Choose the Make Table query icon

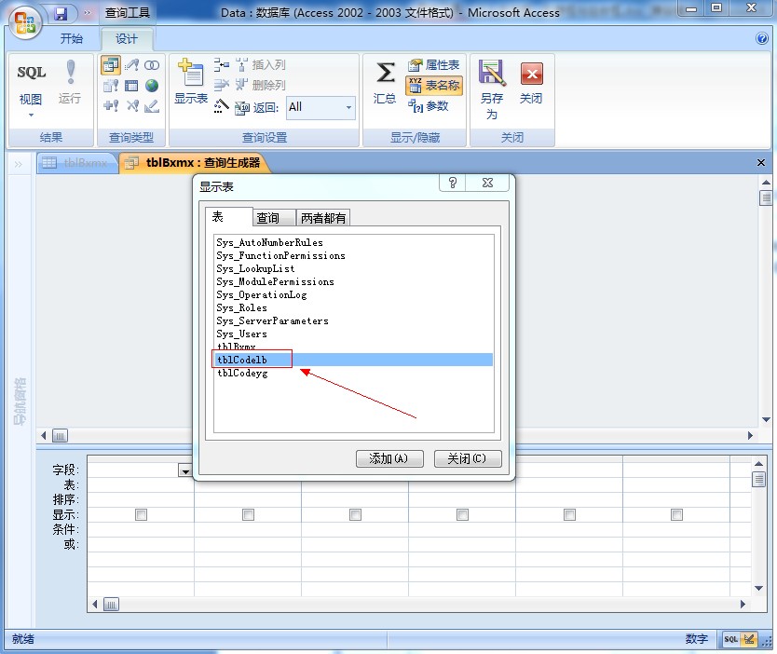click(111, 86)
